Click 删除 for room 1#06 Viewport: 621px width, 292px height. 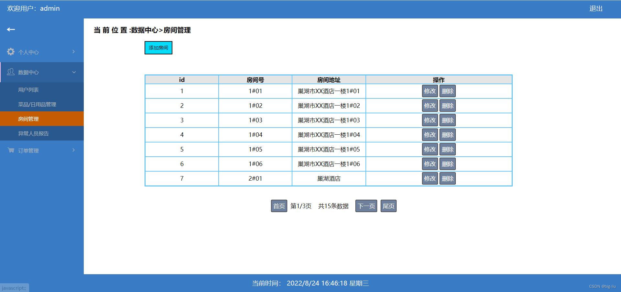[448, 164]
